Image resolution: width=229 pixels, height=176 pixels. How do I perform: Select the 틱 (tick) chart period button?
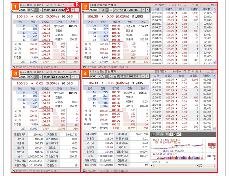click(166, 134)
